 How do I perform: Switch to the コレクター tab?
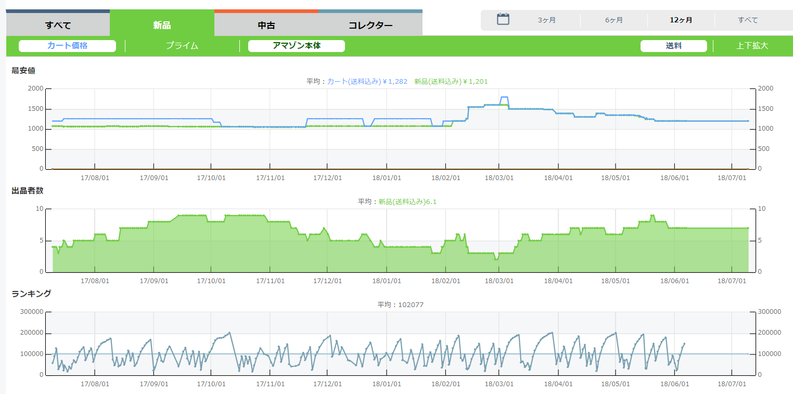(x=370, y=25)
